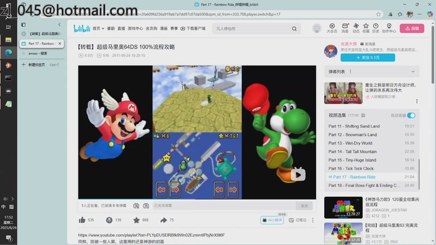Screen dimensions: 436x245
Task: Click 发消息 to message the uploader
Action: coord(367,44)
